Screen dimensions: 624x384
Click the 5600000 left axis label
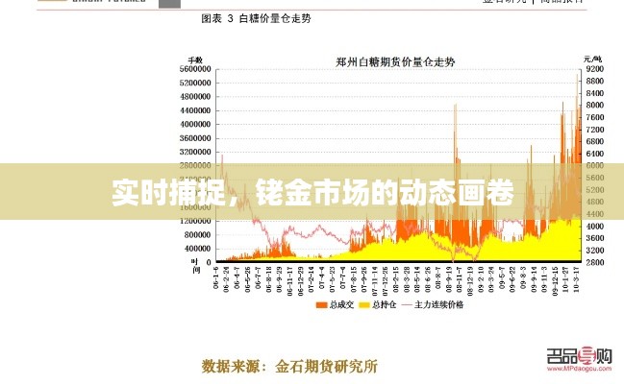pos(194,69)
